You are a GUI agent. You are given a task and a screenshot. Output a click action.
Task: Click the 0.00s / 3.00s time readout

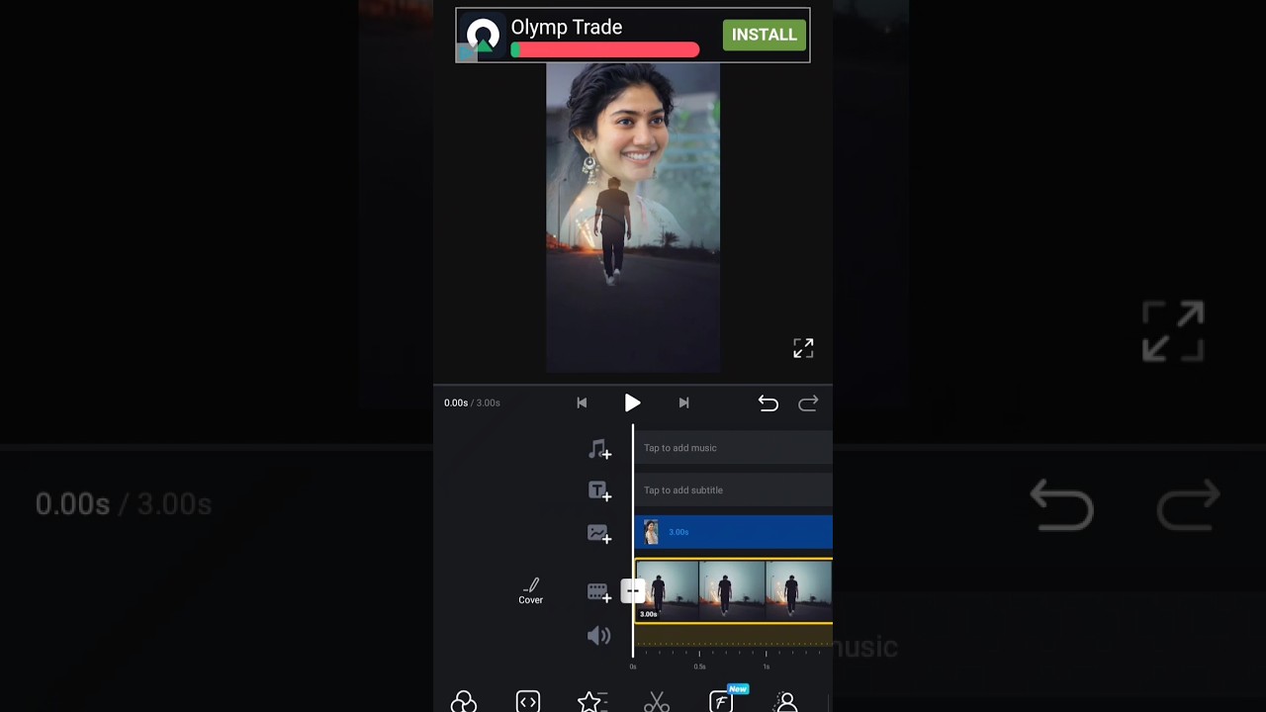pyautogui.click(x=472, y=402)
